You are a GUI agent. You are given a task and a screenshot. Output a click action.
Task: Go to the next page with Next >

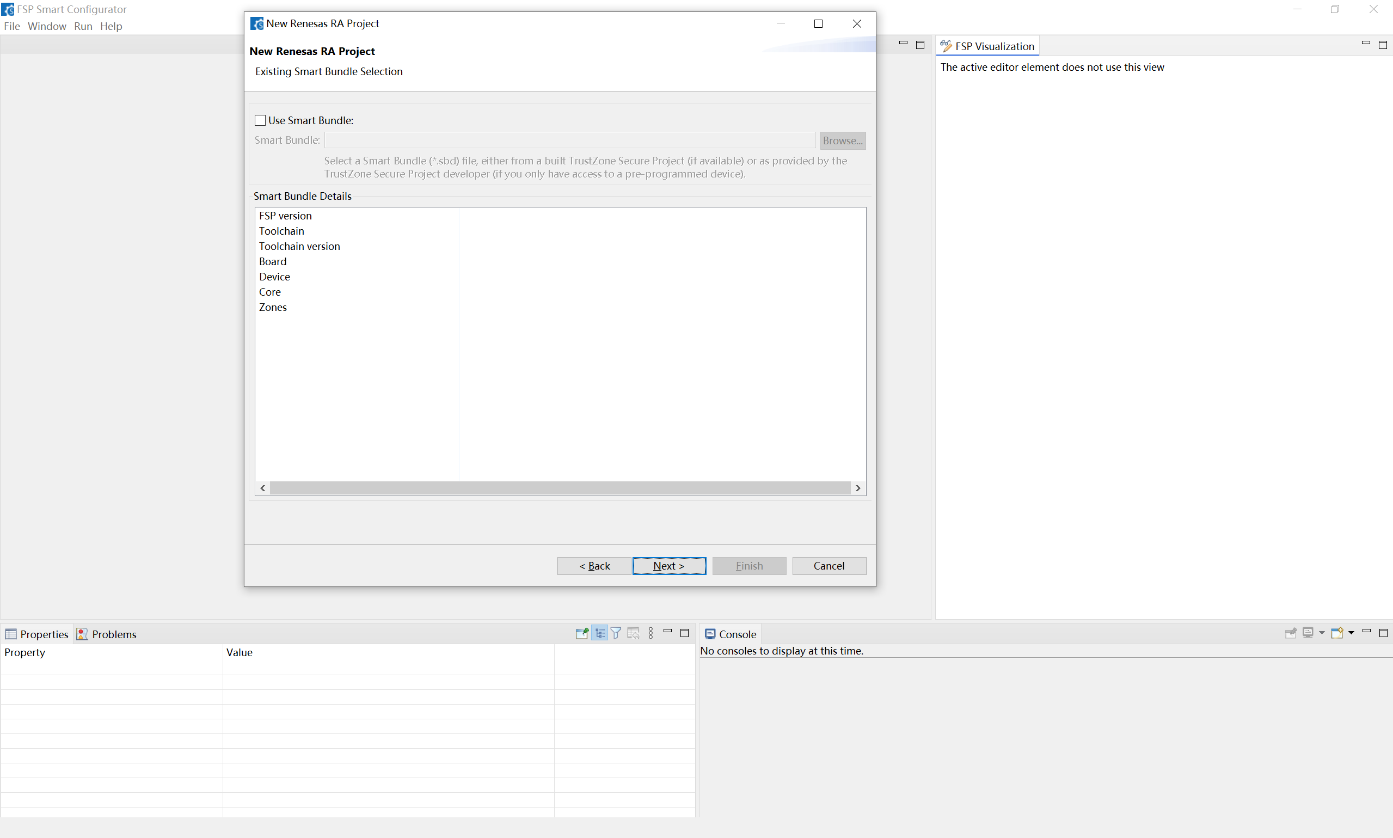click(669, 566)
